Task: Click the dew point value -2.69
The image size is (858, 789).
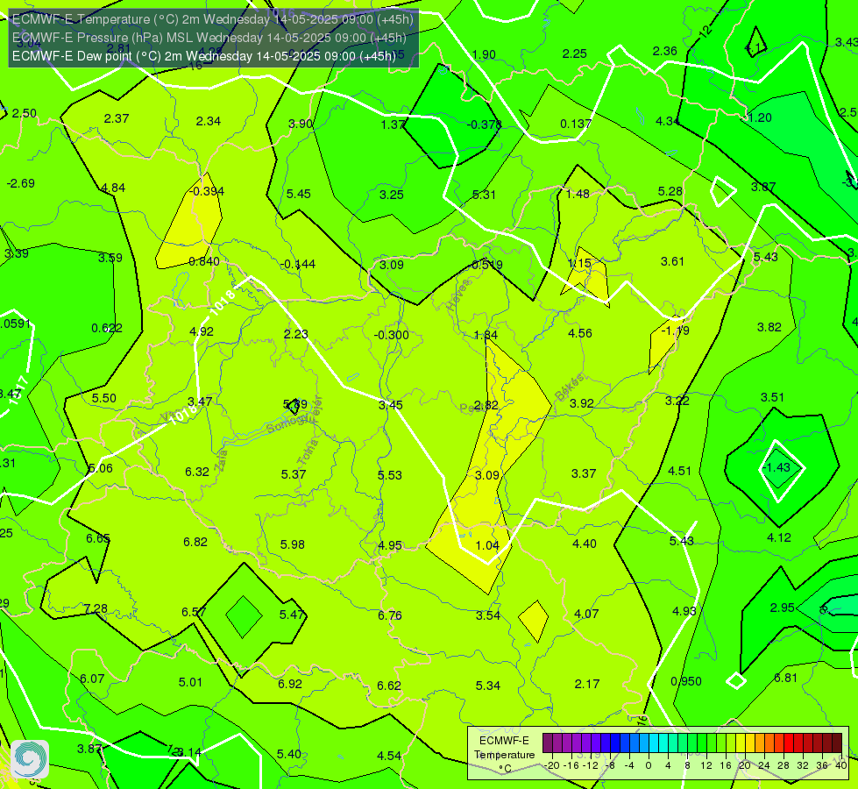Action: (x=21, y=183)
